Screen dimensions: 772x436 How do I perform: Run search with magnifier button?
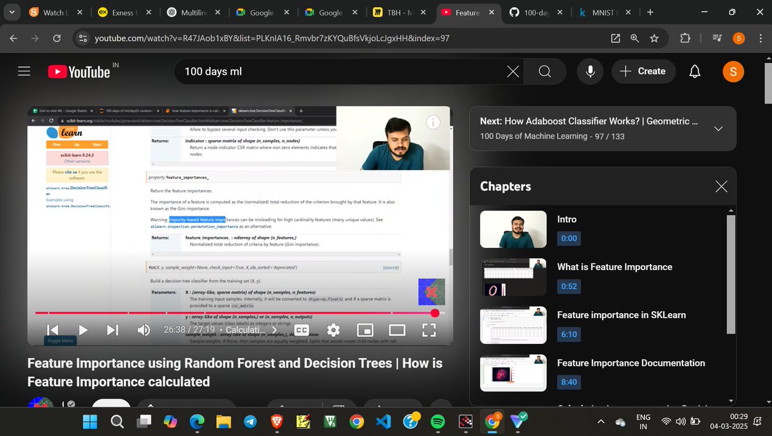(x=545, y=71)
